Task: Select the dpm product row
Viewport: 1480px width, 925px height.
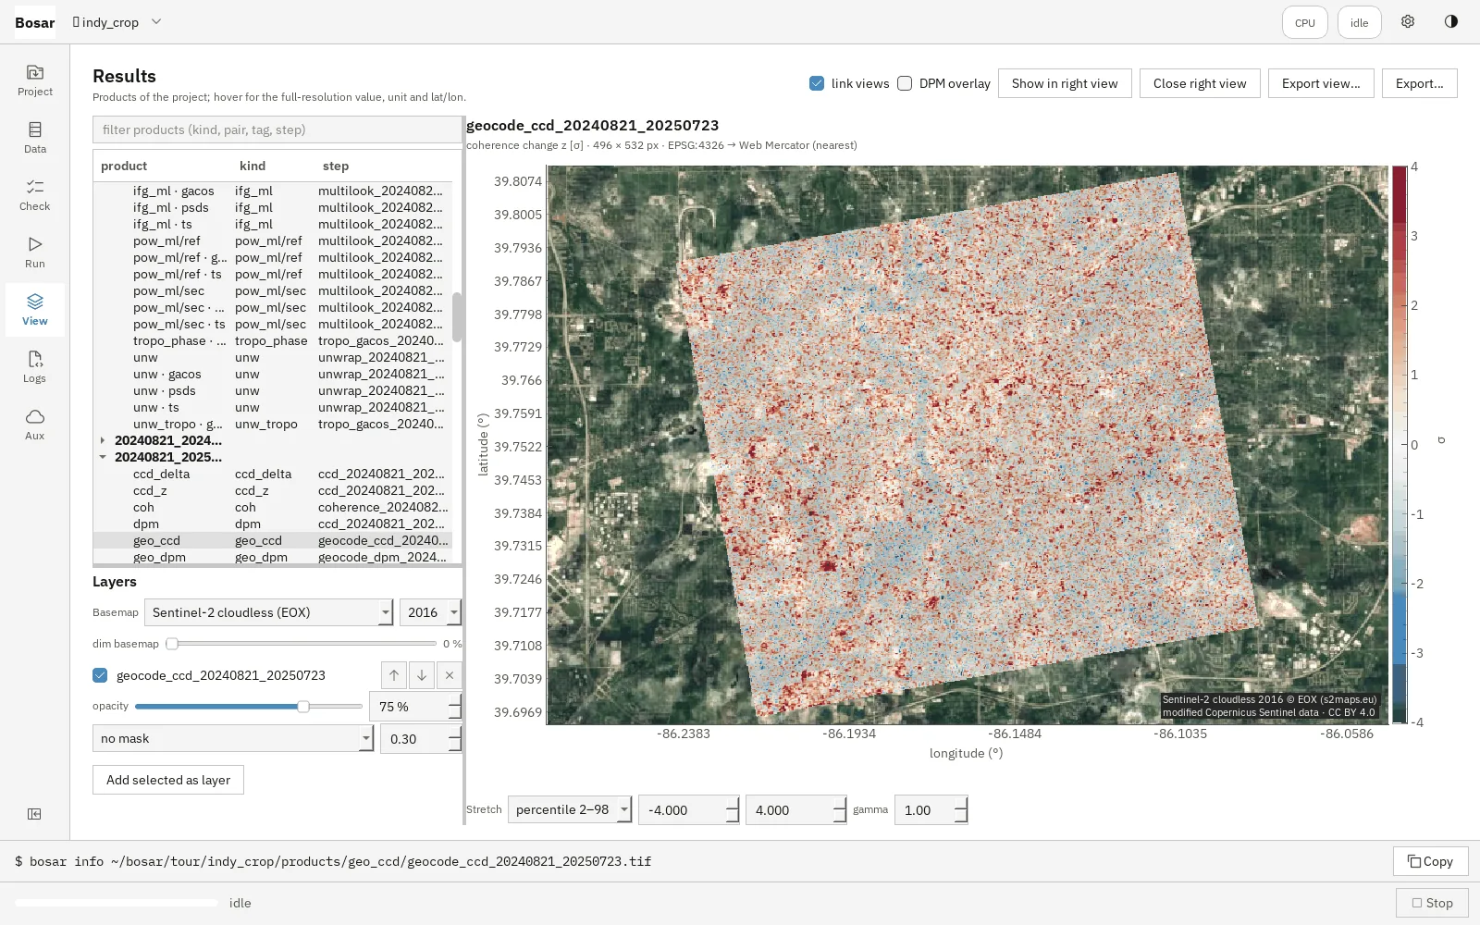Action: [x=273, y=524]
